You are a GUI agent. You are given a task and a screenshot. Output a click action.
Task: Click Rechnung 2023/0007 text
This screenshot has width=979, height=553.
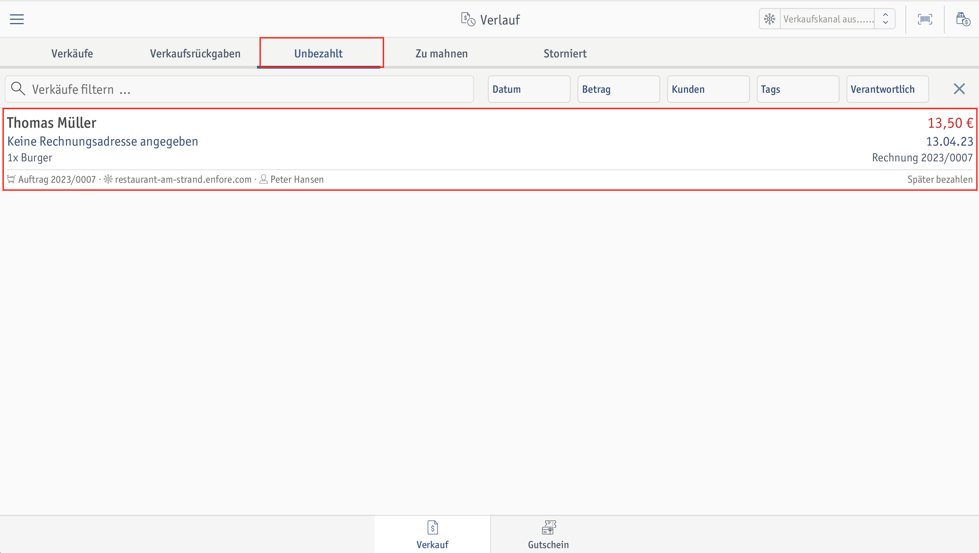pos(922,157)
